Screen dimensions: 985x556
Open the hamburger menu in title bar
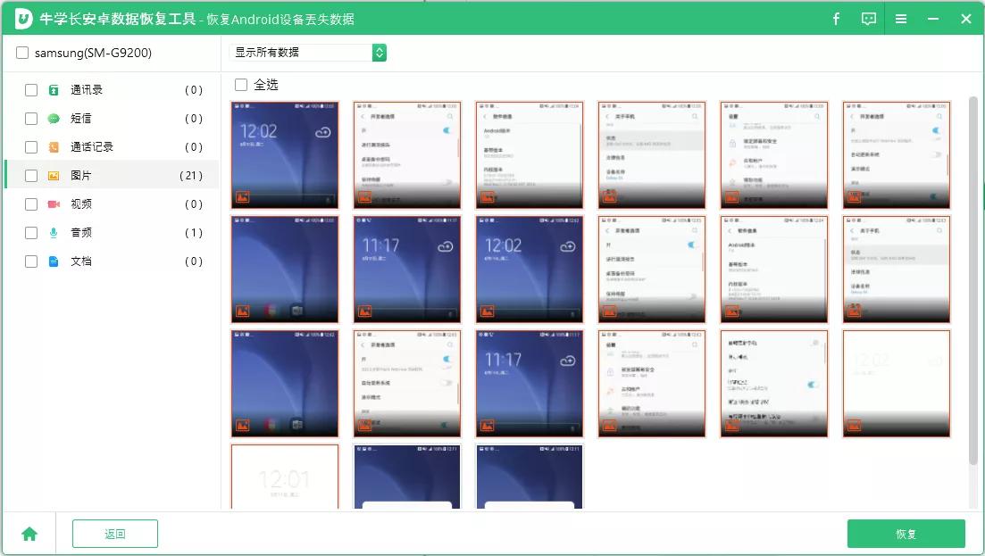click(x=900, y=18)
